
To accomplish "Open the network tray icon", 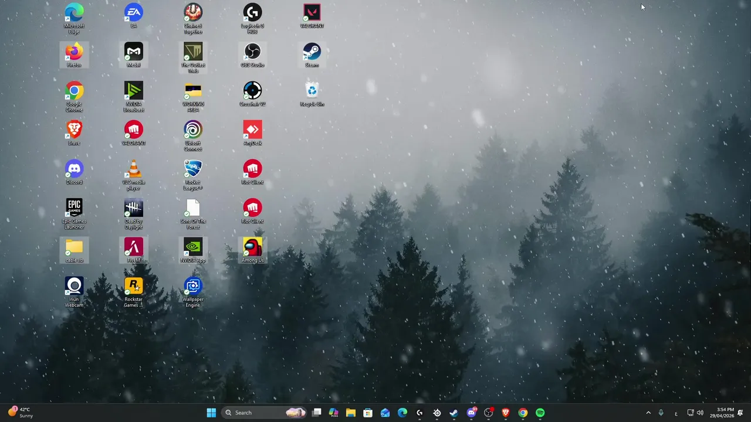I will tap(691, 413).
